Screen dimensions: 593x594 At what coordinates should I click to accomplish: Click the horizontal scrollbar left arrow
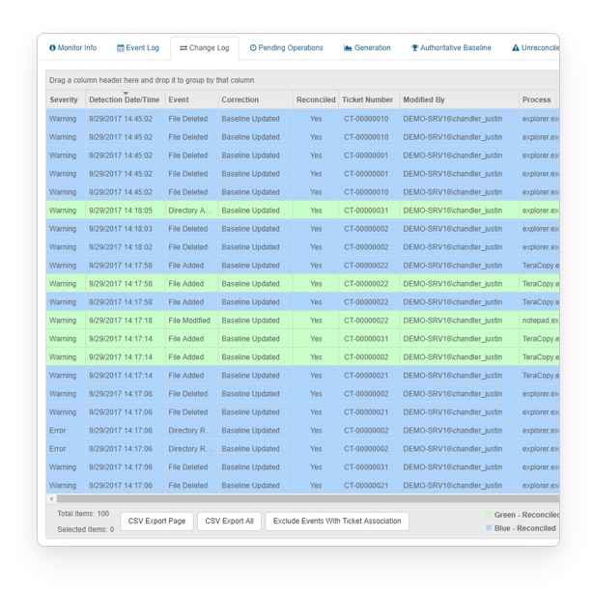tap(51, 499)
